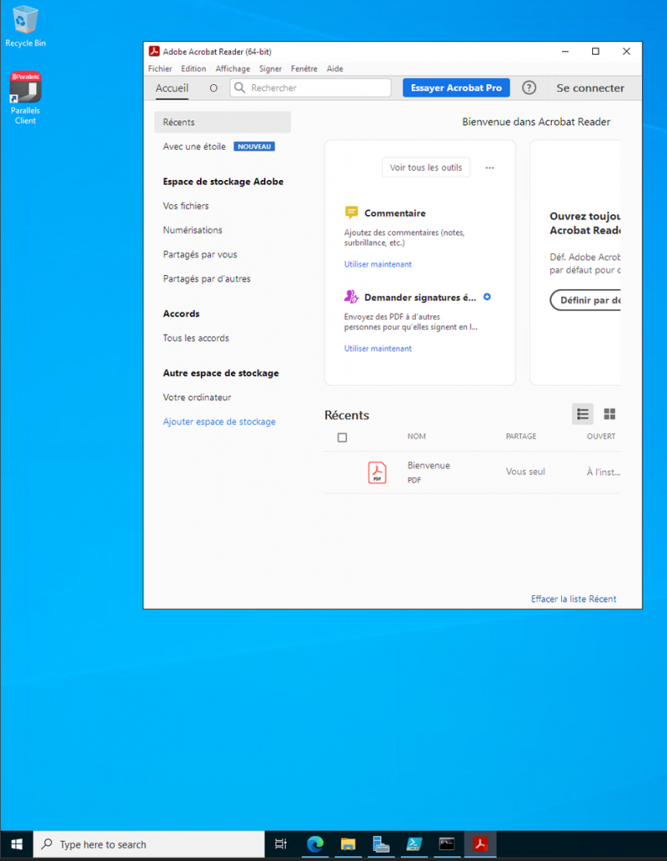
Task: Switch Recents to grid thumbnail view
Action: [x=609, y=414]
